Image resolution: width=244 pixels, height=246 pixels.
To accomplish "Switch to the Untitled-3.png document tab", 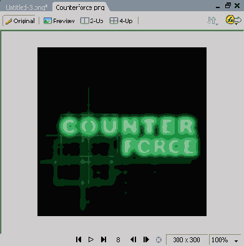I will coord(26,7).
